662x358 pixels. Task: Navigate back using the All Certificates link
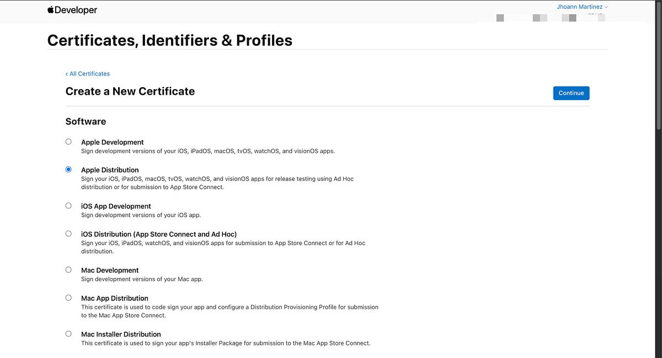coord(90,73)
